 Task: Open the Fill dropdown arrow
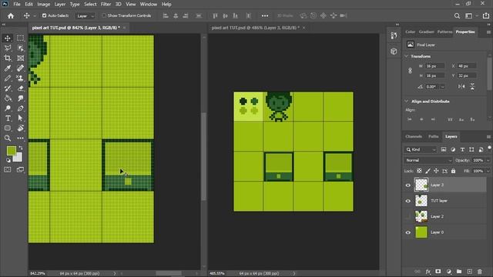tap(488, 171)
